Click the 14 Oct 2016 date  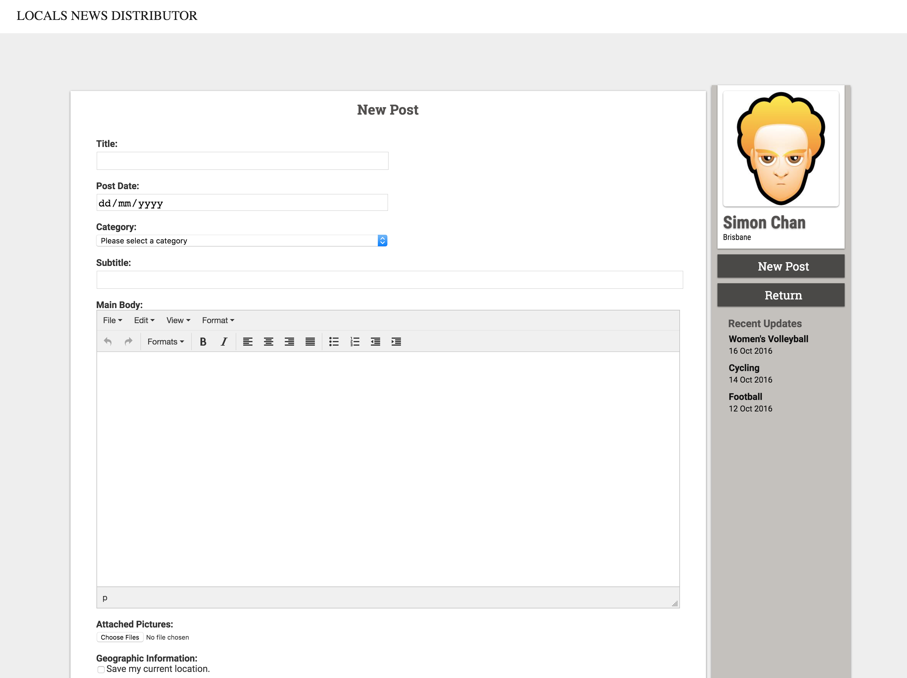pyautogui.click(x=750, y=380)
